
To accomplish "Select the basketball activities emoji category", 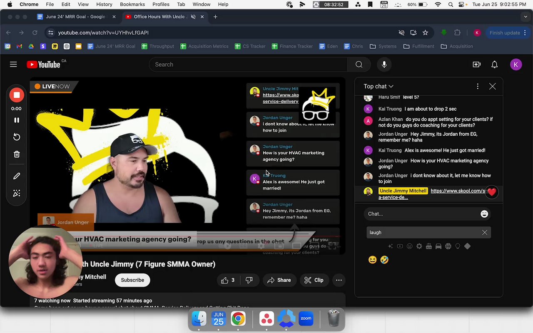I will pyautogui.click(x=448, y=246).
